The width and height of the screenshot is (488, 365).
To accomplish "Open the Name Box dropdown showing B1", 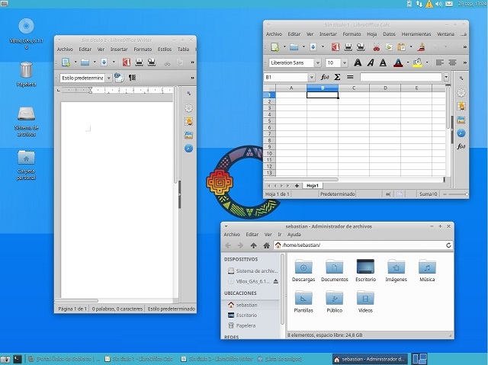I will pos(311,78).
